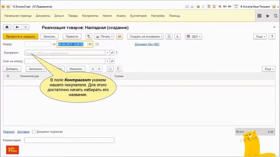Open the Контрагент record link icon
Image resolution: width=280 pixels, height=157 pixels.
[x=112, y=53]
